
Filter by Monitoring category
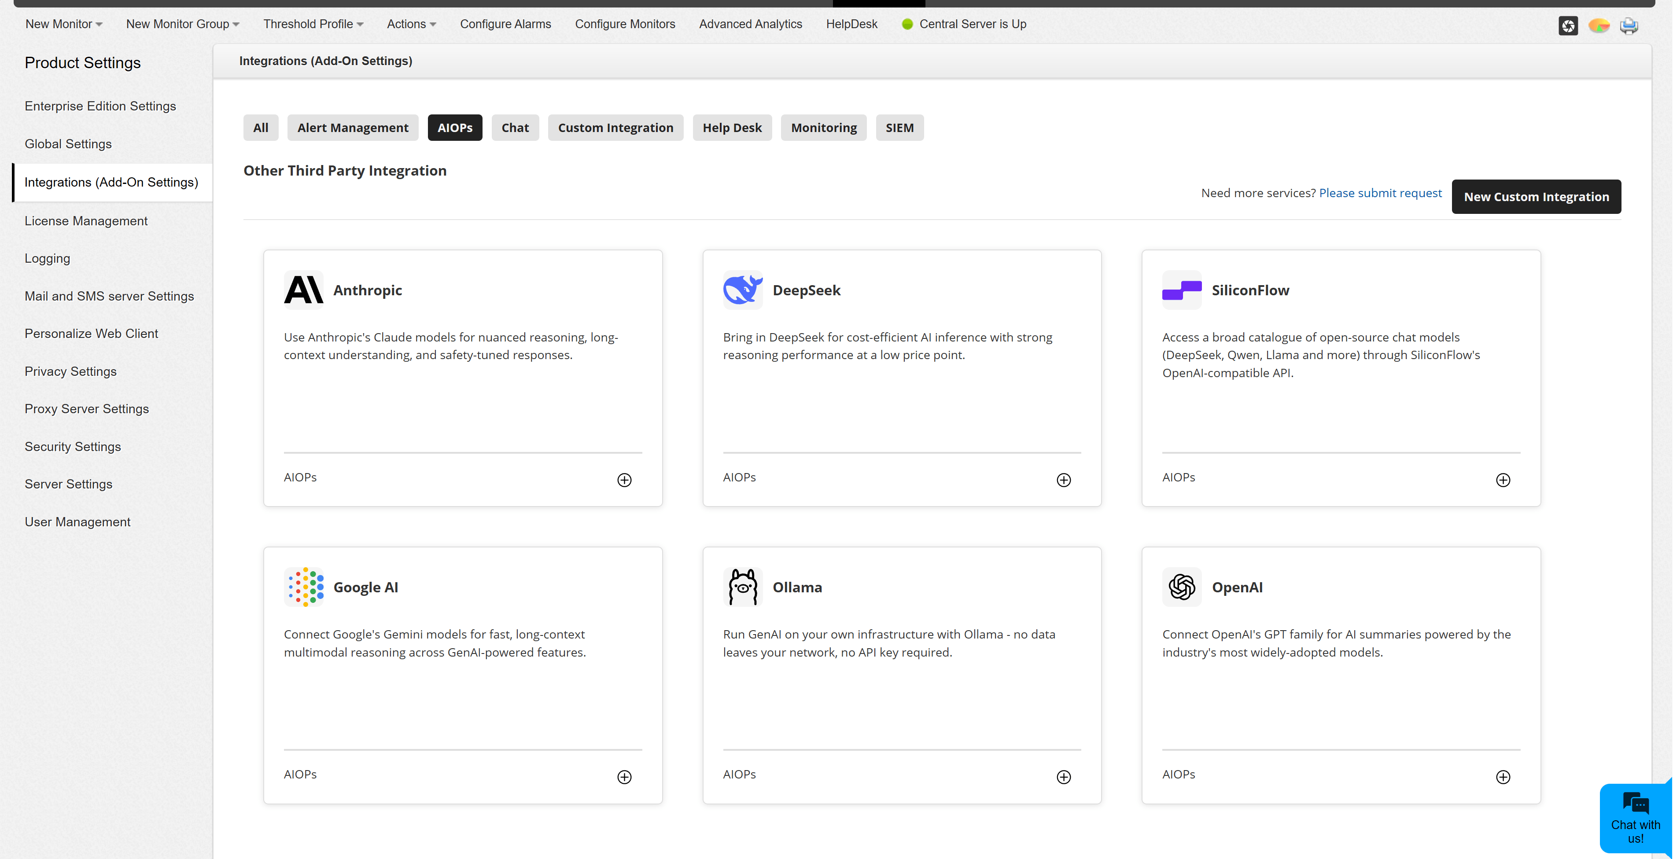[823, 127]
